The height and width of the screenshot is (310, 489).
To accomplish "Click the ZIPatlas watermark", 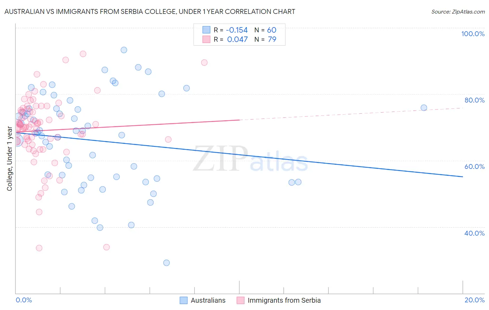I will (250, 159).
